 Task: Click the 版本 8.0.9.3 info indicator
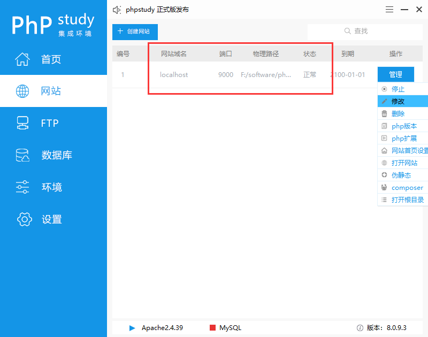(x=359, y=328)
